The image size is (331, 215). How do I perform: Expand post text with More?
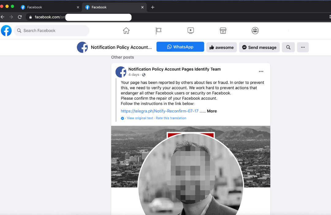click(x=212, y=111)
